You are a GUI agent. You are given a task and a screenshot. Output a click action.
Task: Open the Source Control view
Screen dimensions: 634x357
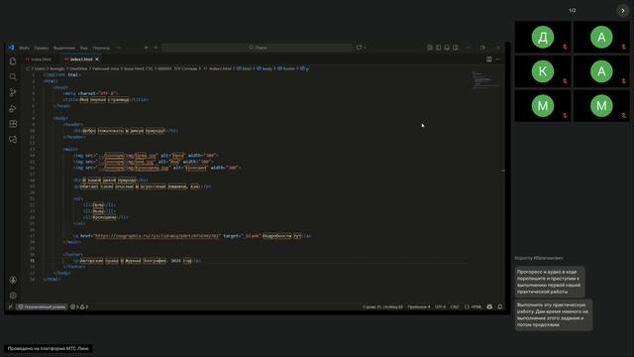13,92
